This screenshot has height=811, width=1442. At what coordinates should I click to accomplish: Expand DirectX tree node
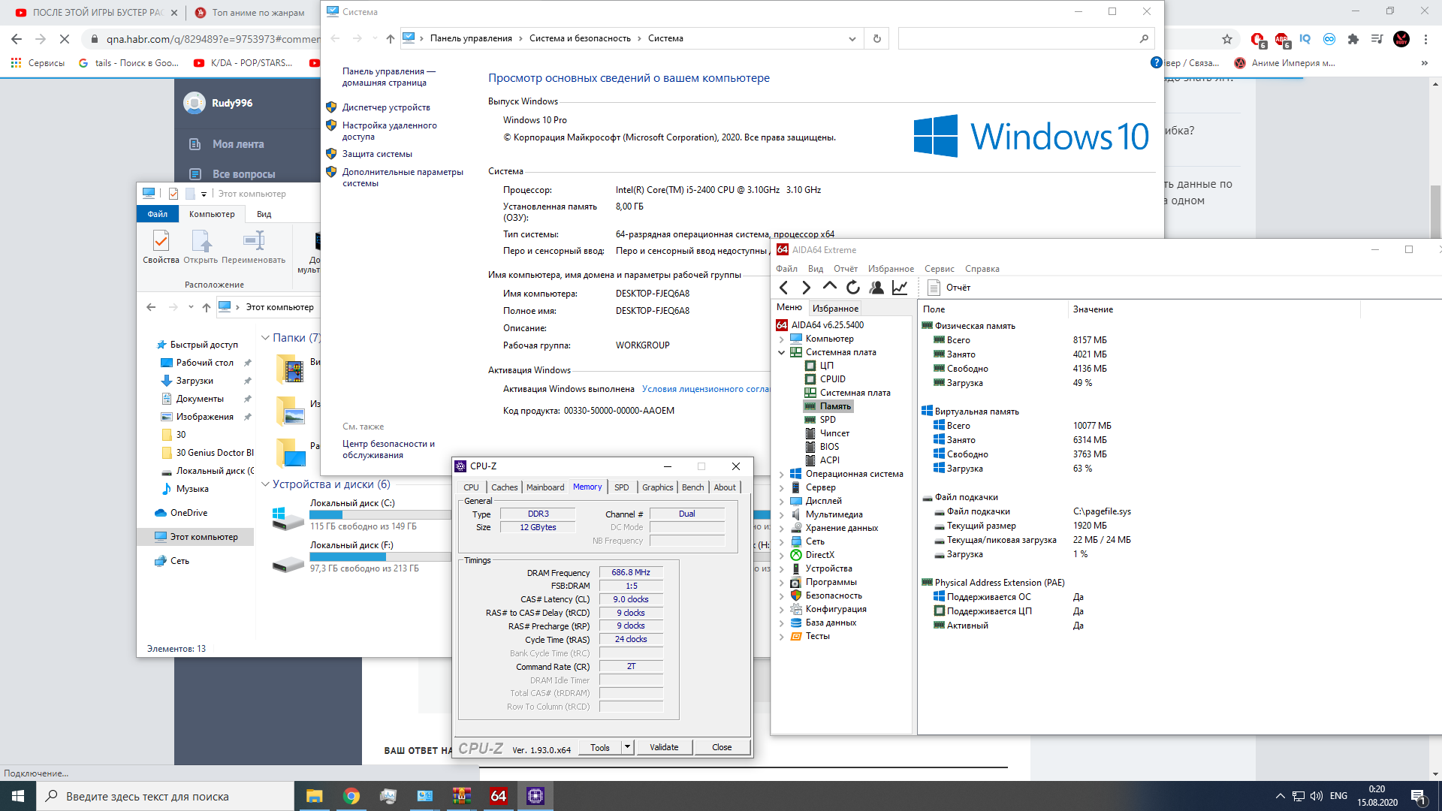781,555
